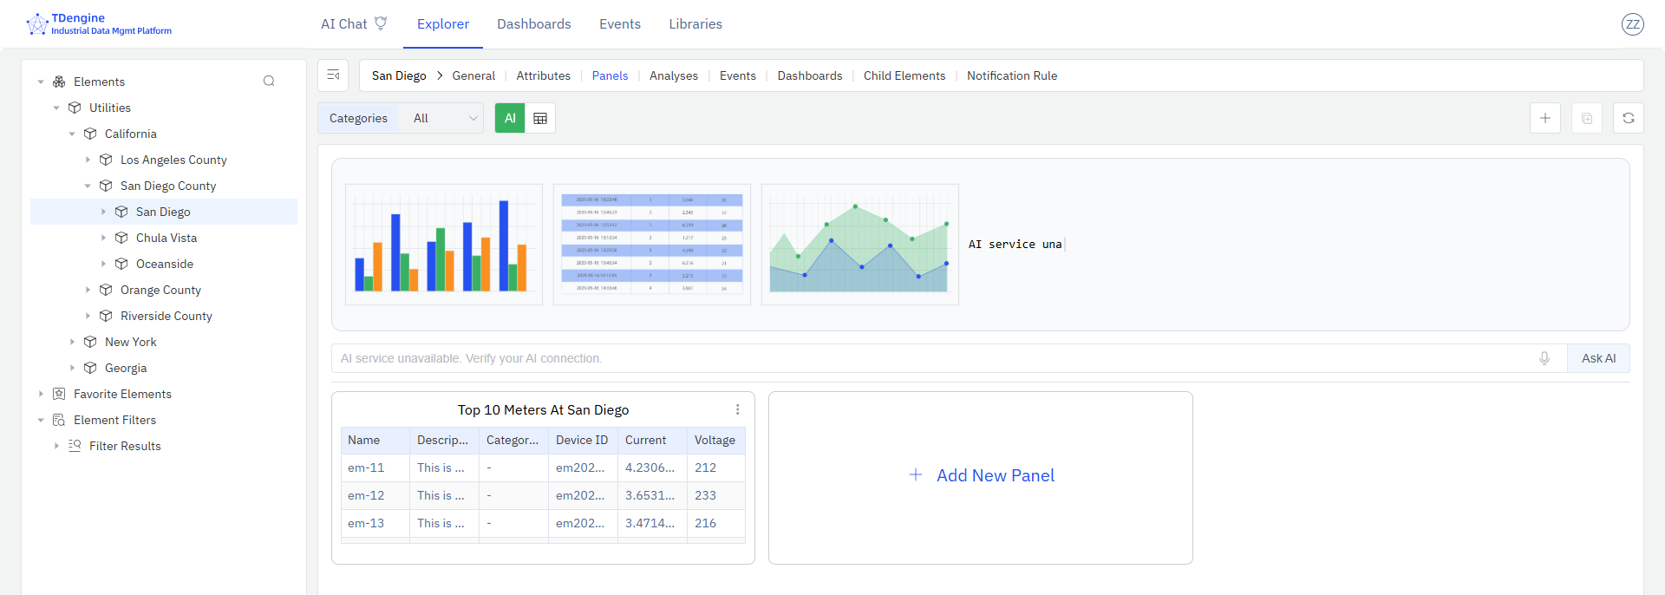Open the ZZ user avatar menu
This screenshot has width=1665, height=595.
point(1632,24)
